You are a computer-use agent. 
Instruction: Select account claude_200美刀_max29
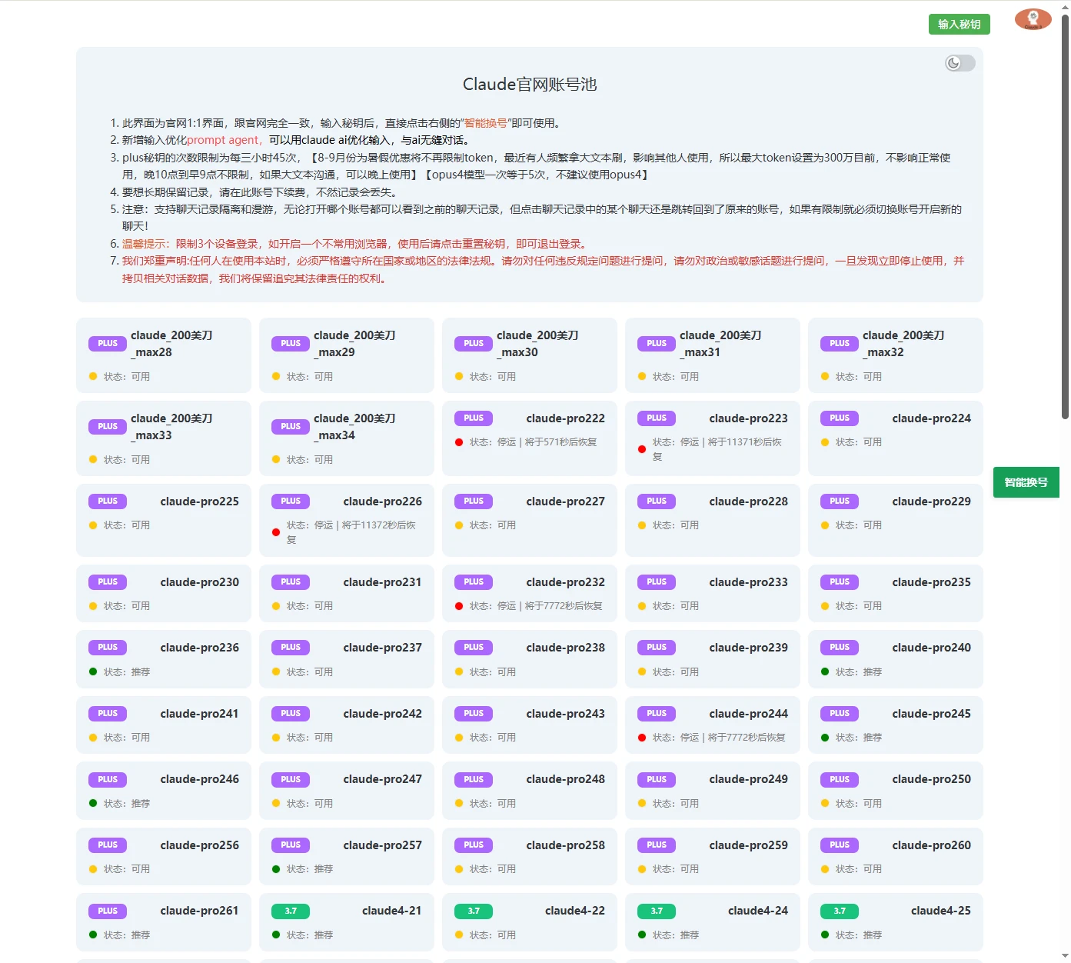click(x=347, y=355)
